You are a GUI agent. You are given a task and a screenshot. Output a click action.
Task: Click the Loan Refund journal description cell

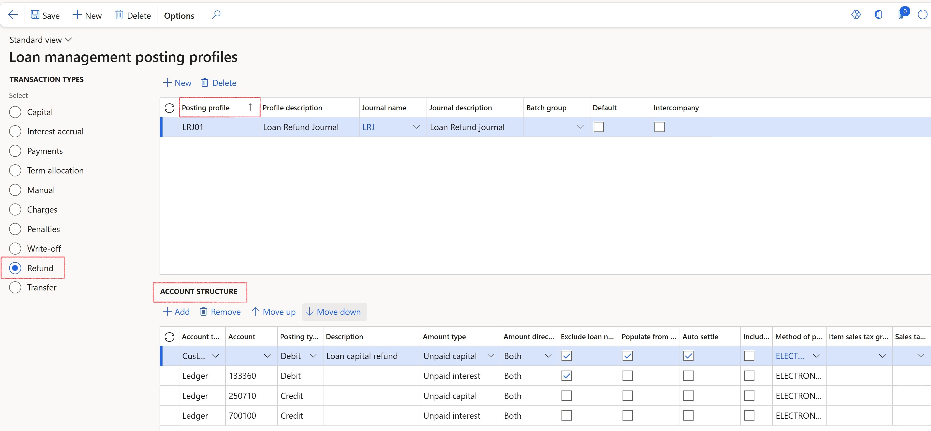coord(475,127)
